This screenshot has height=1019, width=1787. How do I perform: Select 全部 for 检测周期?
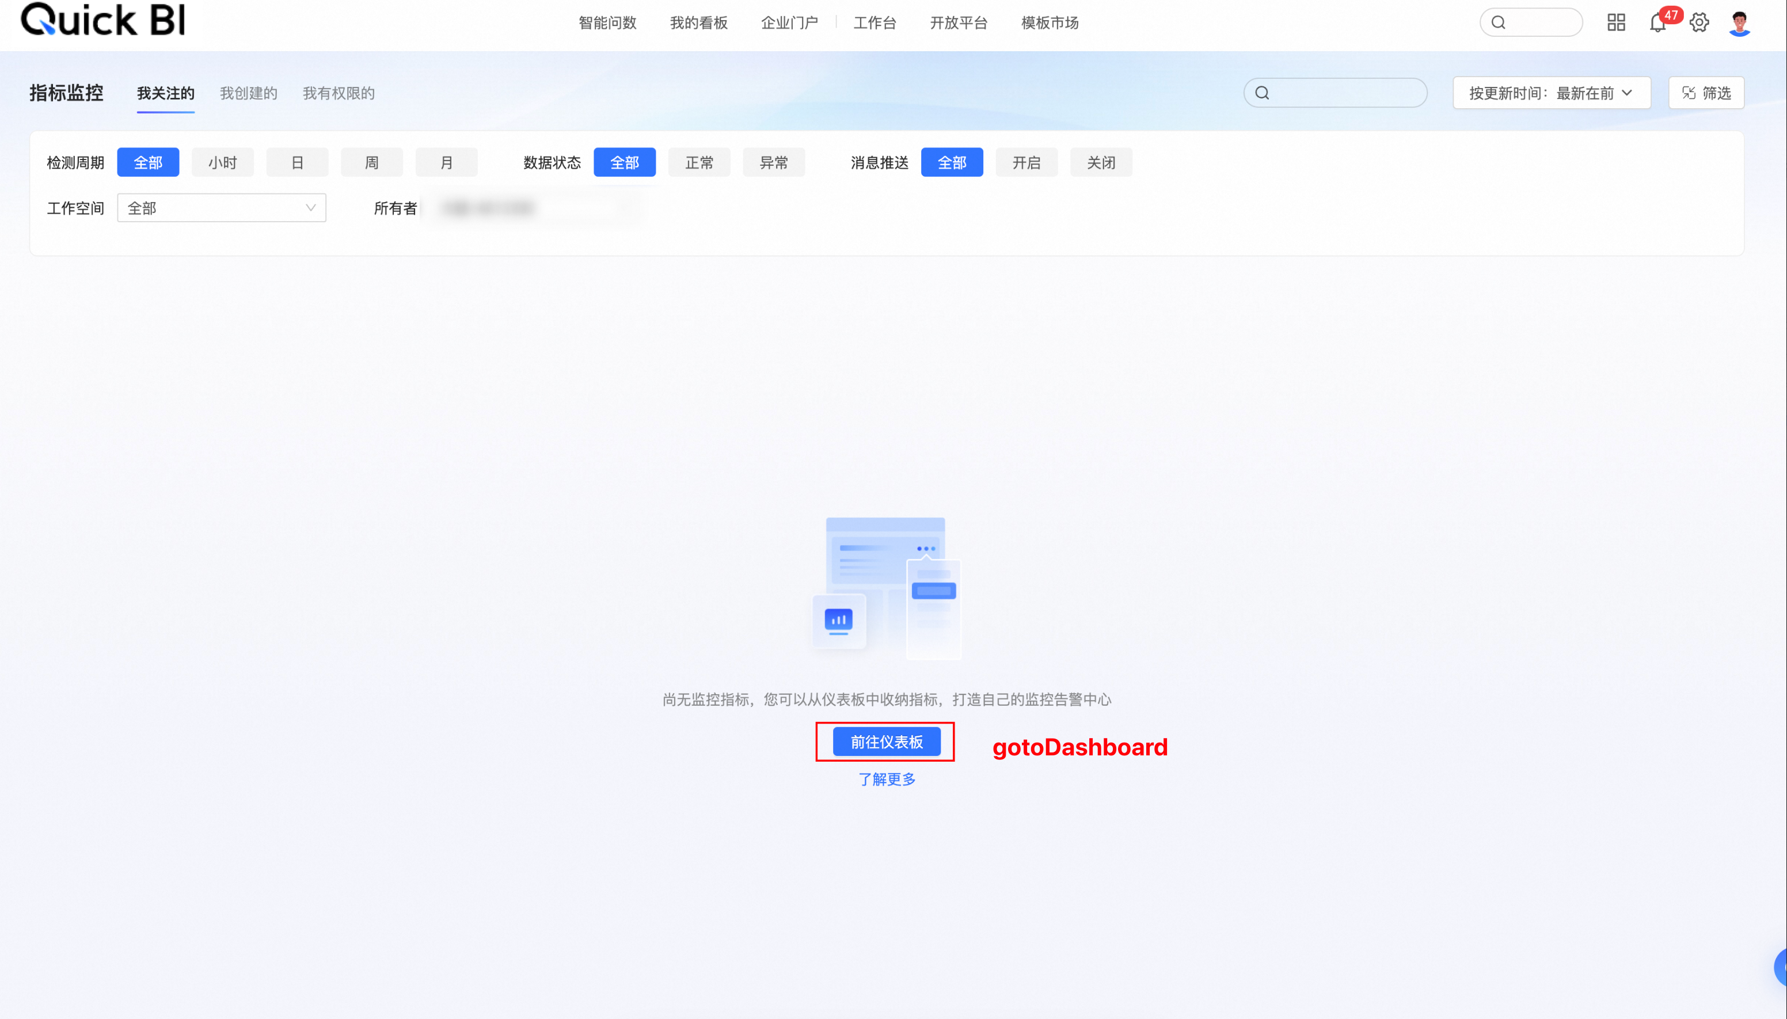click(147, 162)
